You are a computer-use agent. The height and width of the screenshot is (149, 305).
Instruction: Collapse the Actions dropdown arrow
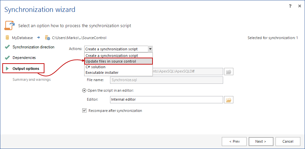[150, 49]
